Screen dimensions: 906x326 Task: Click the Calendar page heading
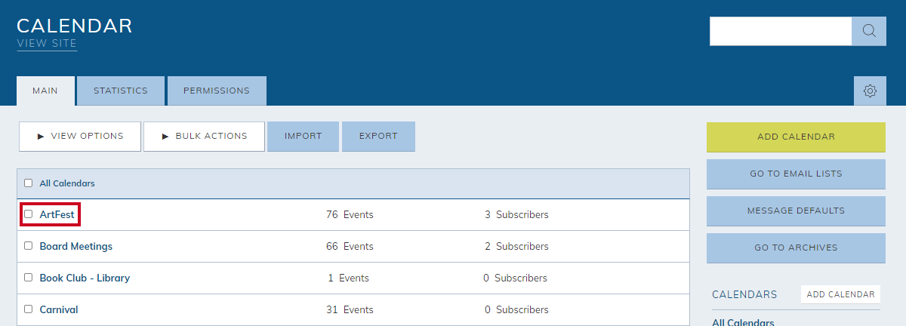75,26
